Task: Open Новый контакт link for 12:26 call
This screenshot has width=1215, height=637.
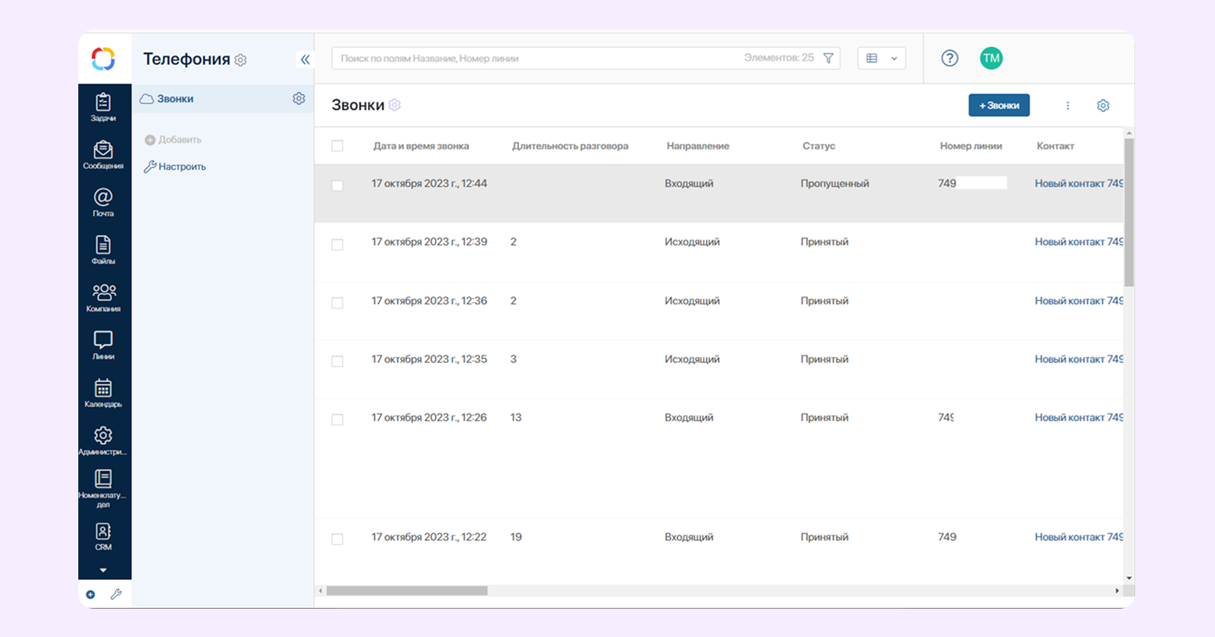Action: coord(1079,417)
